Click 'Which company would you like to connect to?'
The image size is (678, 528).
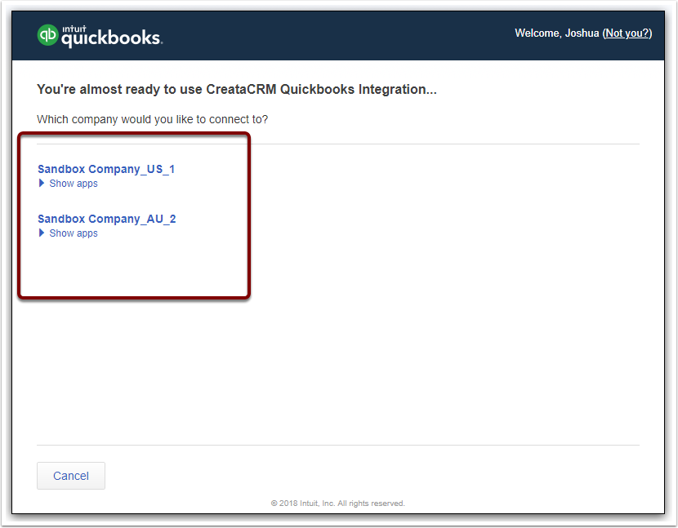(x=152, y=119)
